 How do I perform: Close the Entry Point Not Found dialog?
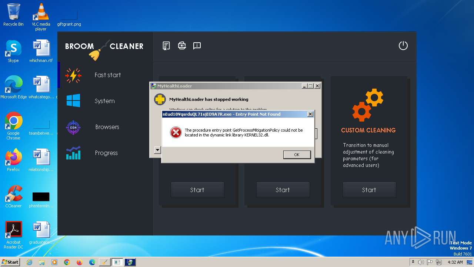pos(310,114)
